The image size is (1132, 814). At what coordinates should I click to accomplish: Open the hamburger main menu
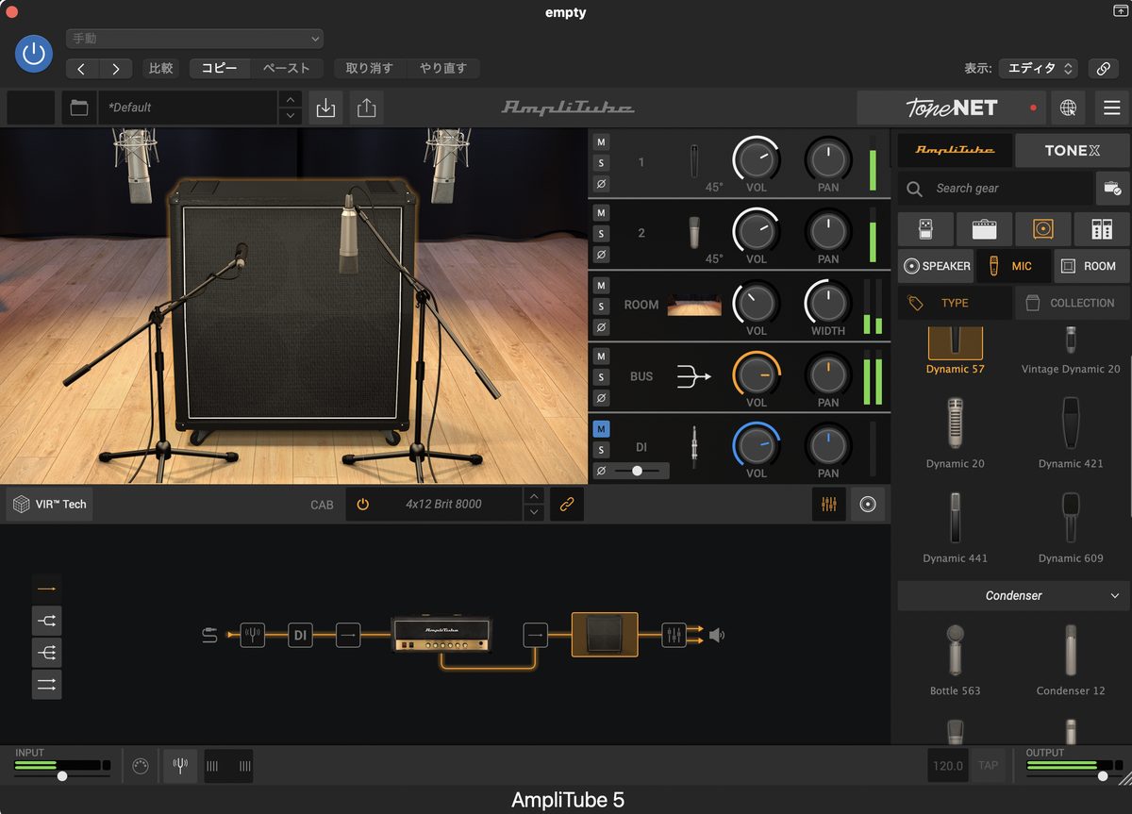(x=1112, y=108)
